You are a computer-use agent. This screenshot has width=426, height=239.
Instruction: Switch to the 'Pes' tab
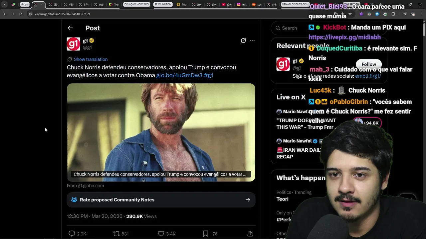tap(182, 5)
